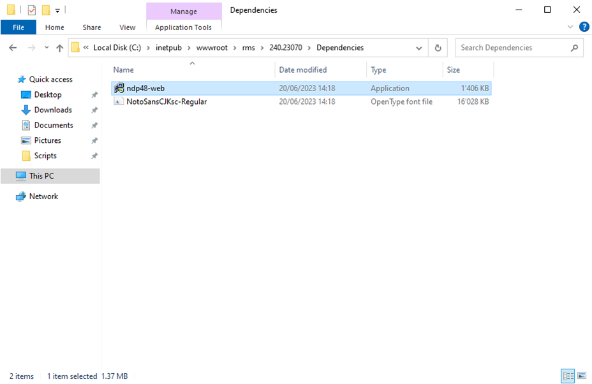
Task: Navigate to 240.23070 breadcrumb
Action: point(285,48)
